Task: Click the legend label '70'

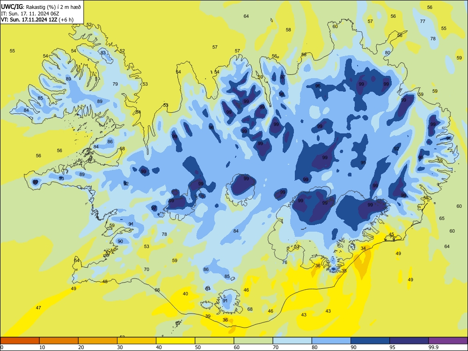Action: [x=276, y=347]
